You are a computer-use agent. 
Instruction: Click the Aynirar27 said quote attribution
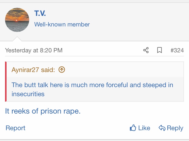[x=33, y=70]
